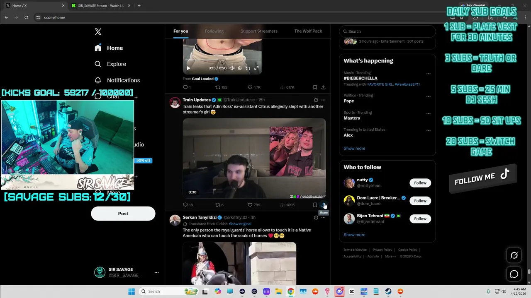Switch to The Wolf Pack tab
Viewport: 531px width, 298px height.
pos(308,31)
